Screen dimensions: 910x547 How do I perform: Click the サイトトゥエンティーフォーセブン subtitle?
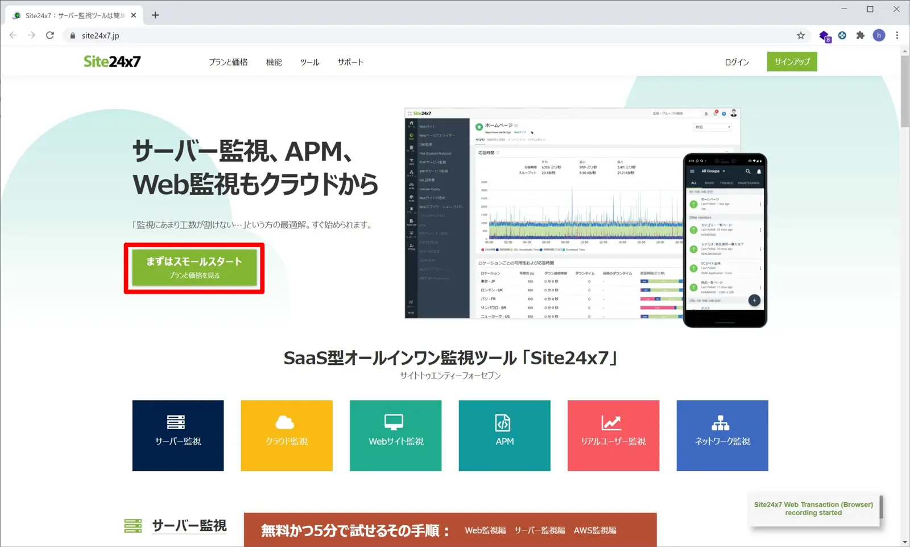pyautogui.click(x=450, y=376)
